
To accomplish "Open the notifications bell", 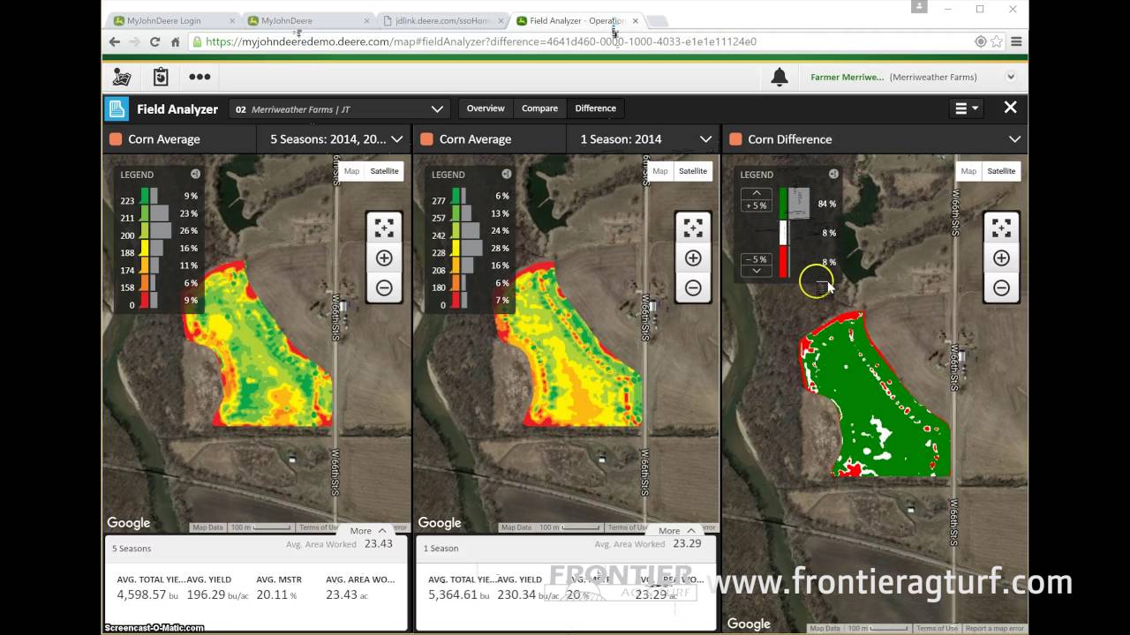I will pos(780,78).
